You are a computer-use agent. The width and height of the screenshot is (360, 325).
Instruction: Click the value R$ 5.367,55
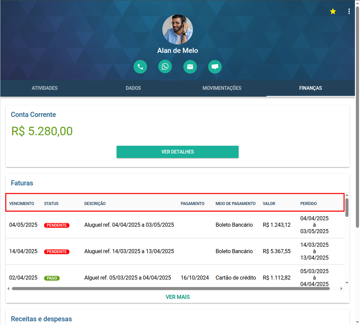click(277, 251)
